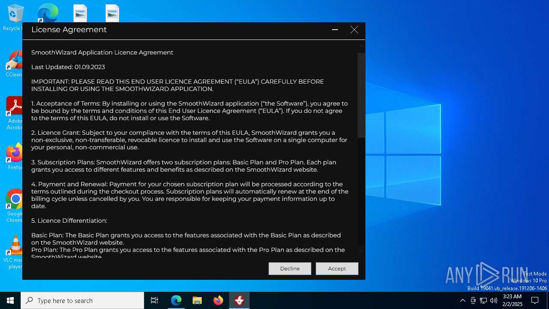Open the Windows Start menu
The width and height of the screenshot is (549, 309).
click(10, 300)
